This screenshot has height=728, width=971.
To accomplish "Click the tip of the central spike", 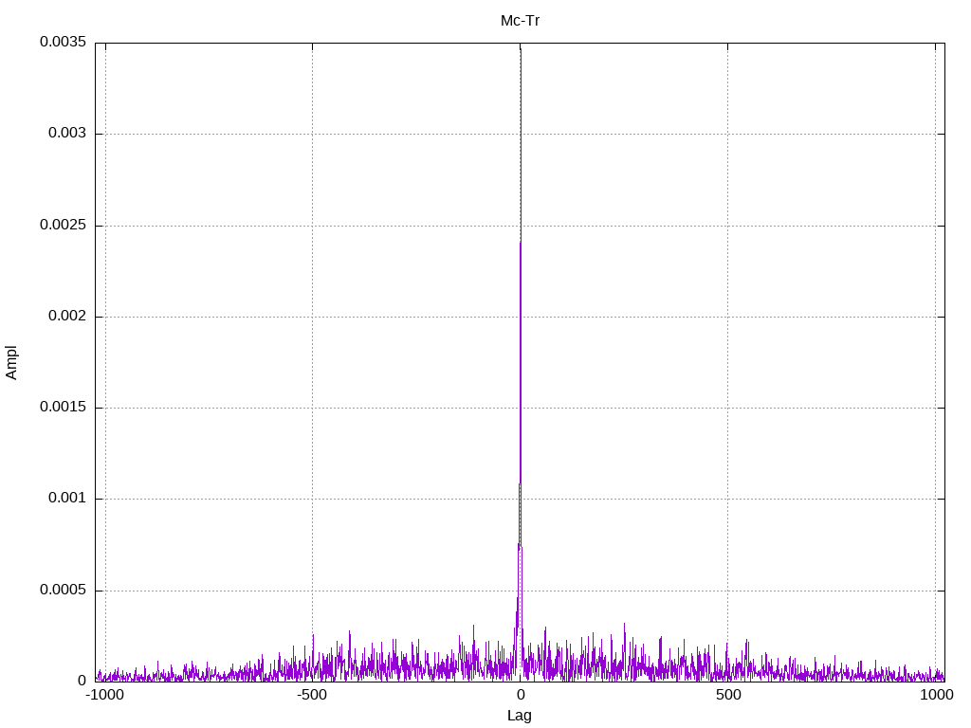I will [521, 49].
